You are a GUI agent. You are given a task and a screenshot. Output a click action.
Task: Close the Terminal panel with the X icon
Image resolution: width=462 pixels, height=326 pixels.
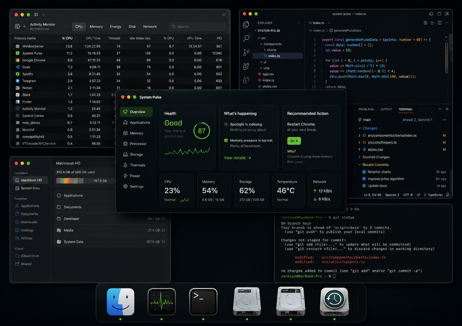[447, 109]
